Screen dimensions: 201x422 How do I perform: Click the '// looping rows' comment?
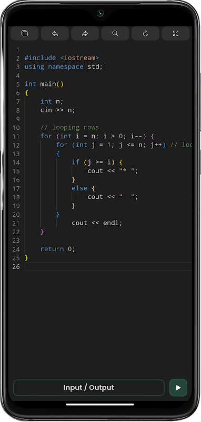pos(70,127)
